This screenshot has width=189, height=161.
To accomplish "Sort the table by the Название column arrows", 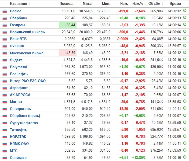I will point(29,3).
